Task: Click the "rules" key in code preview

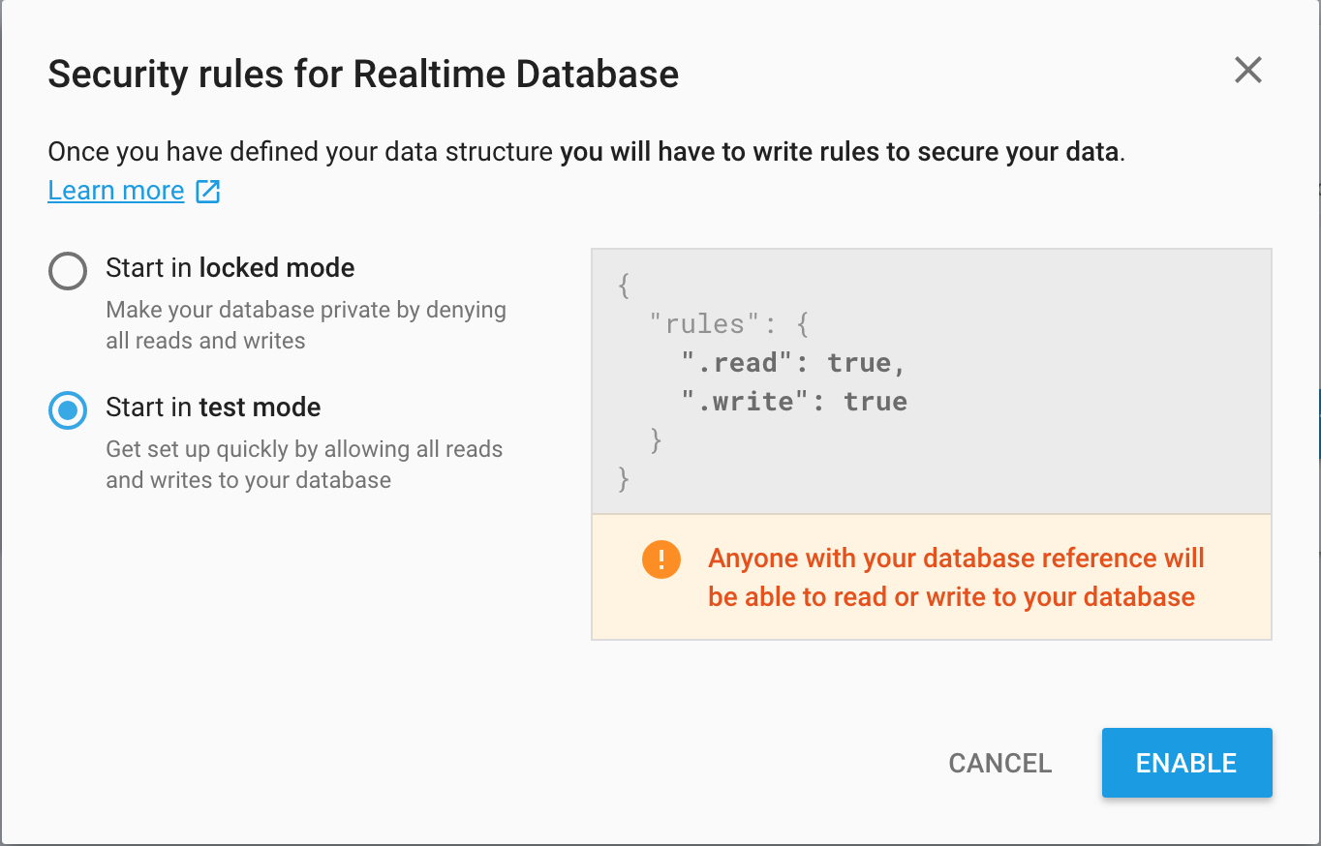Action: point(704,324)
